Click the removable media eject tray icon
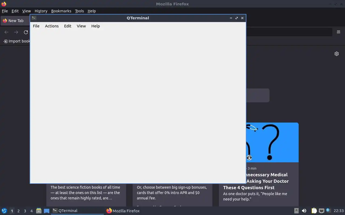Viewport: 345px width, 215px height. [x=296, y=211]
